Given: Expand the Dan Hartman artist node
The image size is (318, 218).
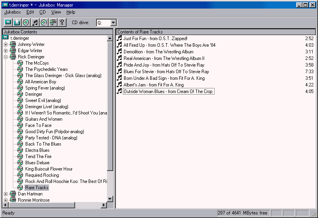Looking at the screenshot, I should tap(5, 194).
